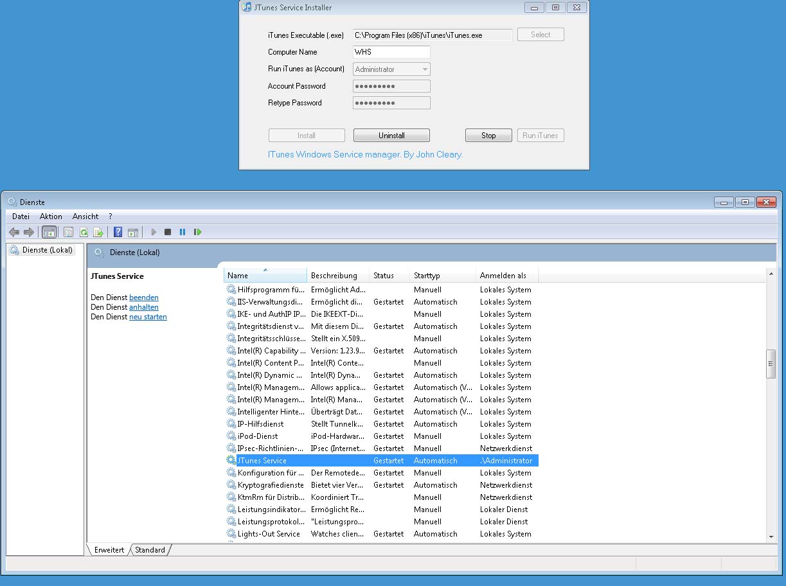The width and height of the screenshot is (786, 586).
Task: Click the Start service play icon
Action: [x=154, y=232]
